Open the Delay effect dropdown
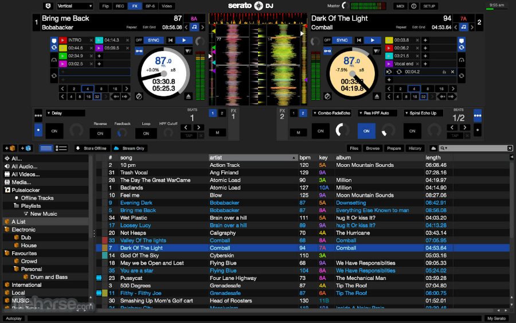The image size is (516, 323). [x=65, y=113]
